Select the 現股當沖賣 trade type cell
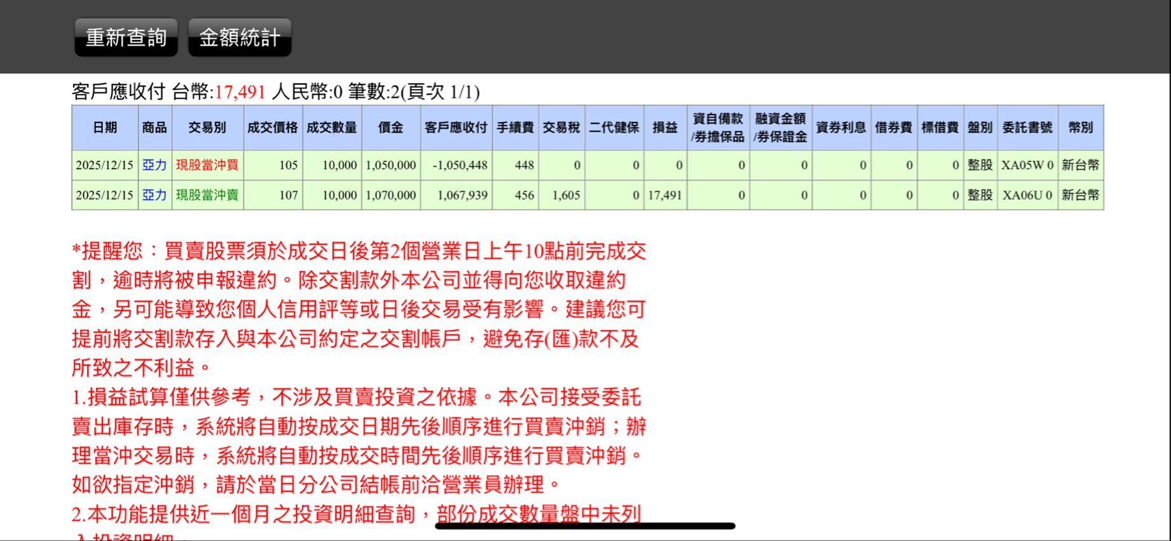1171x541 pixels. [207, 195]
